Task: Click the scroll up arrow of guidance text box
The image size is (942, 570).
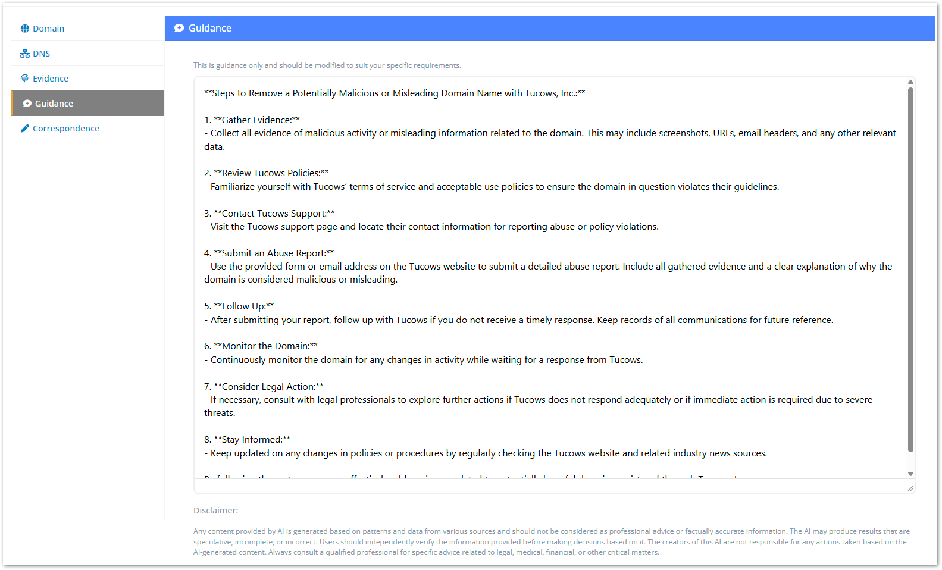Action: point(910,82)
